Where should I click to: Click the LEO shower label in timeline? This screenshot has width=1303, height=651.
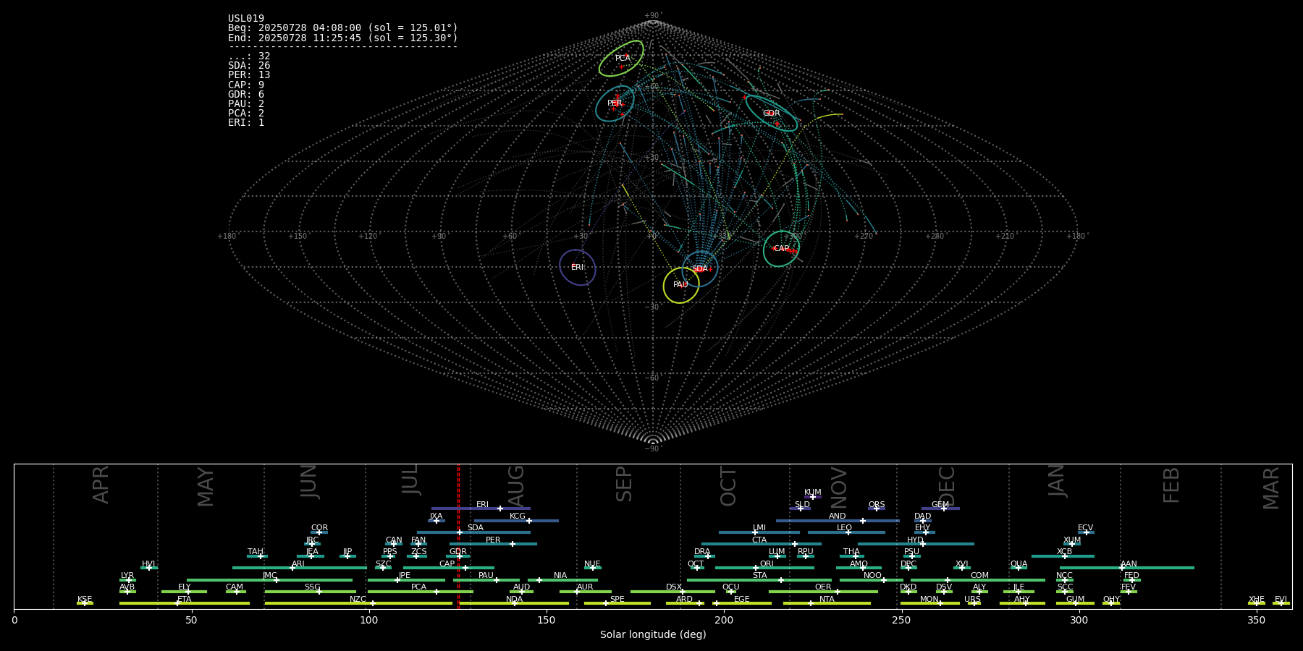[845, 528]
